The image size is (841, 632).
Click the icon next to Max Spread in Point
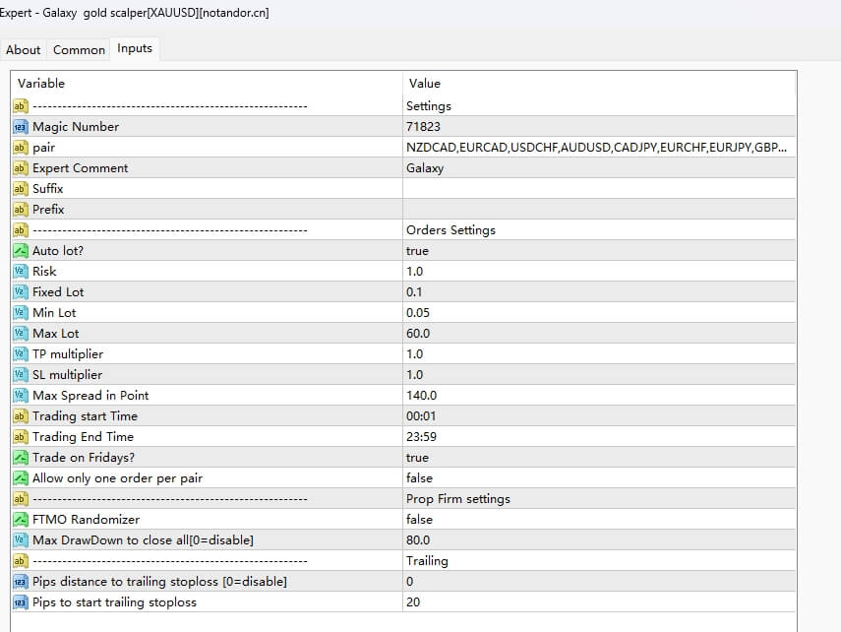(20, 396)
